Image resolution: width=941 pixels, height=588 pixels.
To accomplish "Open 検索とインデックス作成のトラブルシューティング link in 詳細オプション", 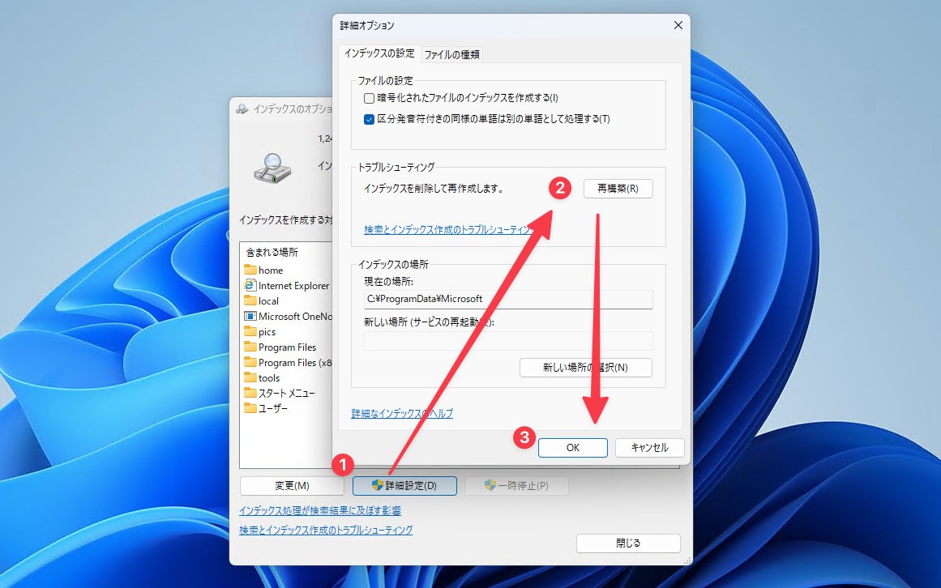I will [447, 229].
